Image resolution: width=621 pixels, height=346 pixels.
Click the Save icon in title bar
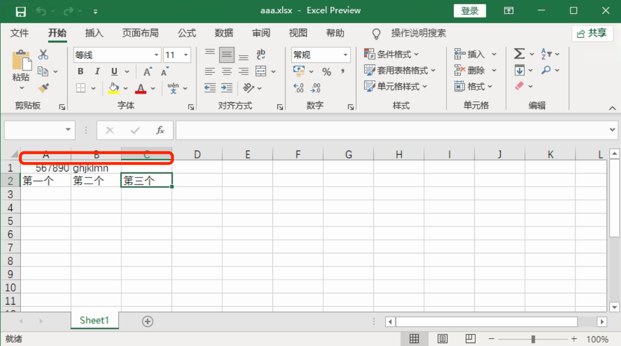pyautogui.click(x=20, y=11)
